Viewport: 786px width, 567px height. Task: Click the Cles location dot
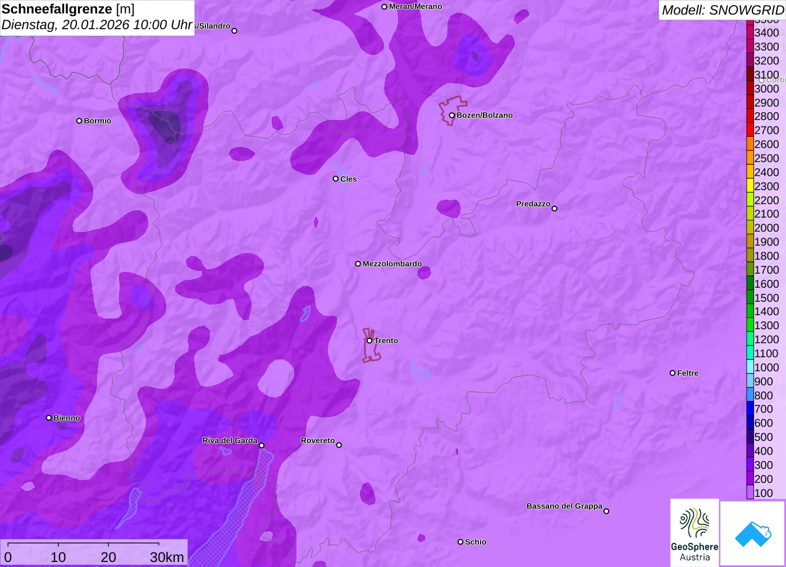point(336,179)
